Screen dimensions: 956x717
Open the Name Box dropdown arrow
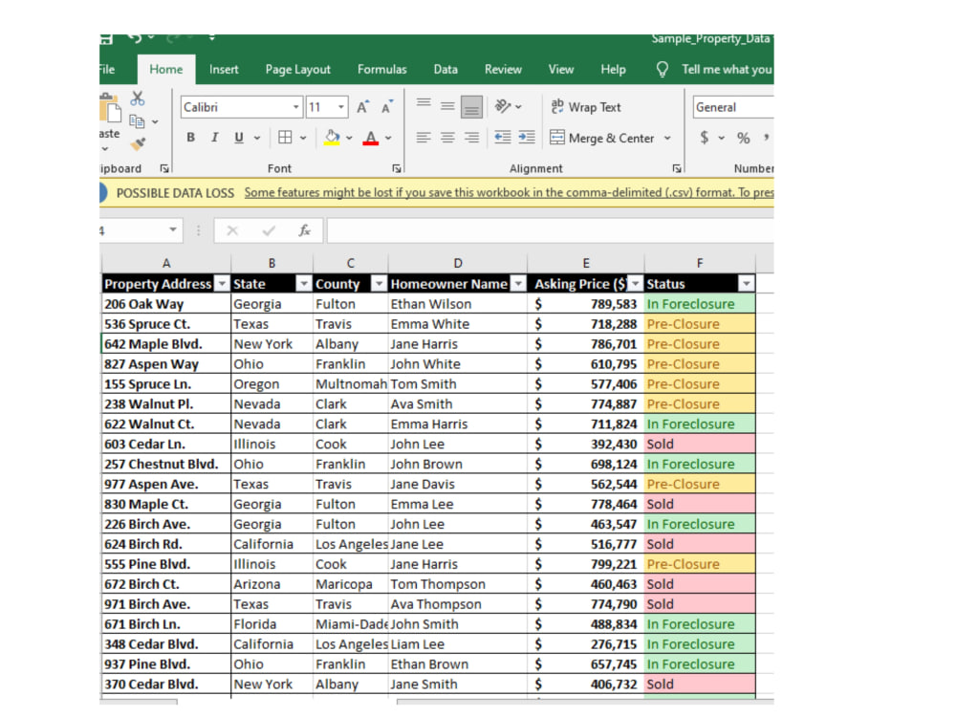(x=173, y=229)
